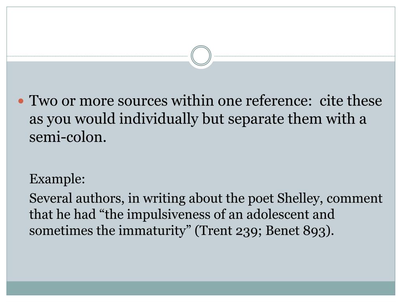Click the word 'individually' in the bullet

[x=159, y=119]
